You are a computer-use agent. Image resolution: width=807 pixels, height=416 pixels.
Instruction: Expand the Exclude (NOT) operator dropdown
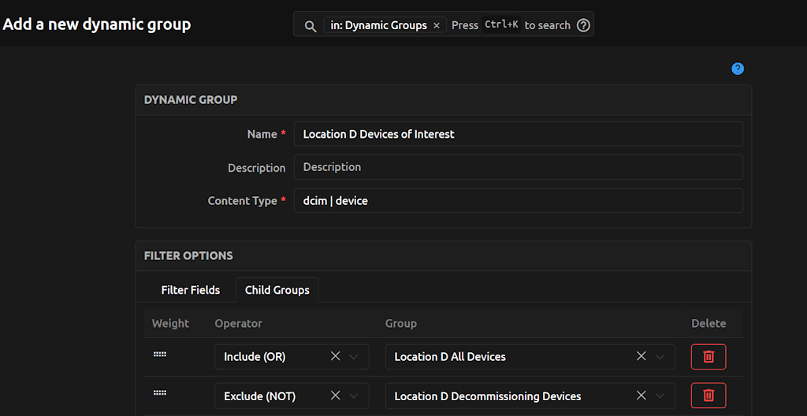pos(354,396)
